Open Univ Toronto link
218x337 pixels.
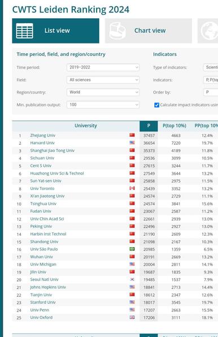point(42,188)
